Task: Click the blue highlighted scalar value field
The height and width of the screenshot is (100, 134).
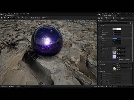Action: (x=117, y=38)
